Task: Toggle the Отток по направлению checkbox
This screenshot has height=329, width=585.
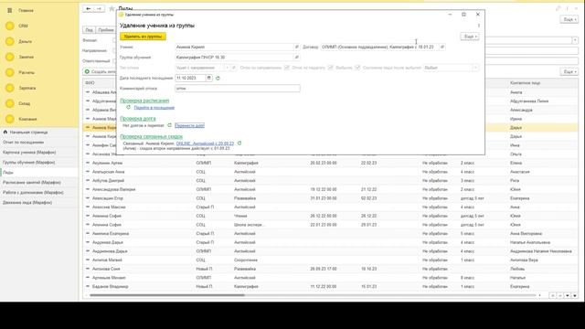Action: [286, 68]
